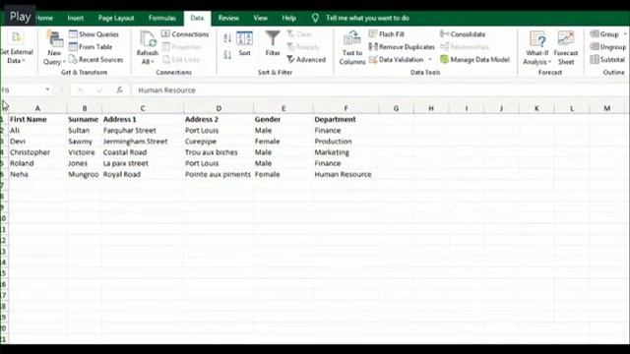
Task: Click the Gender header cell
Action: pyautogui.click(x=283, y=119)
